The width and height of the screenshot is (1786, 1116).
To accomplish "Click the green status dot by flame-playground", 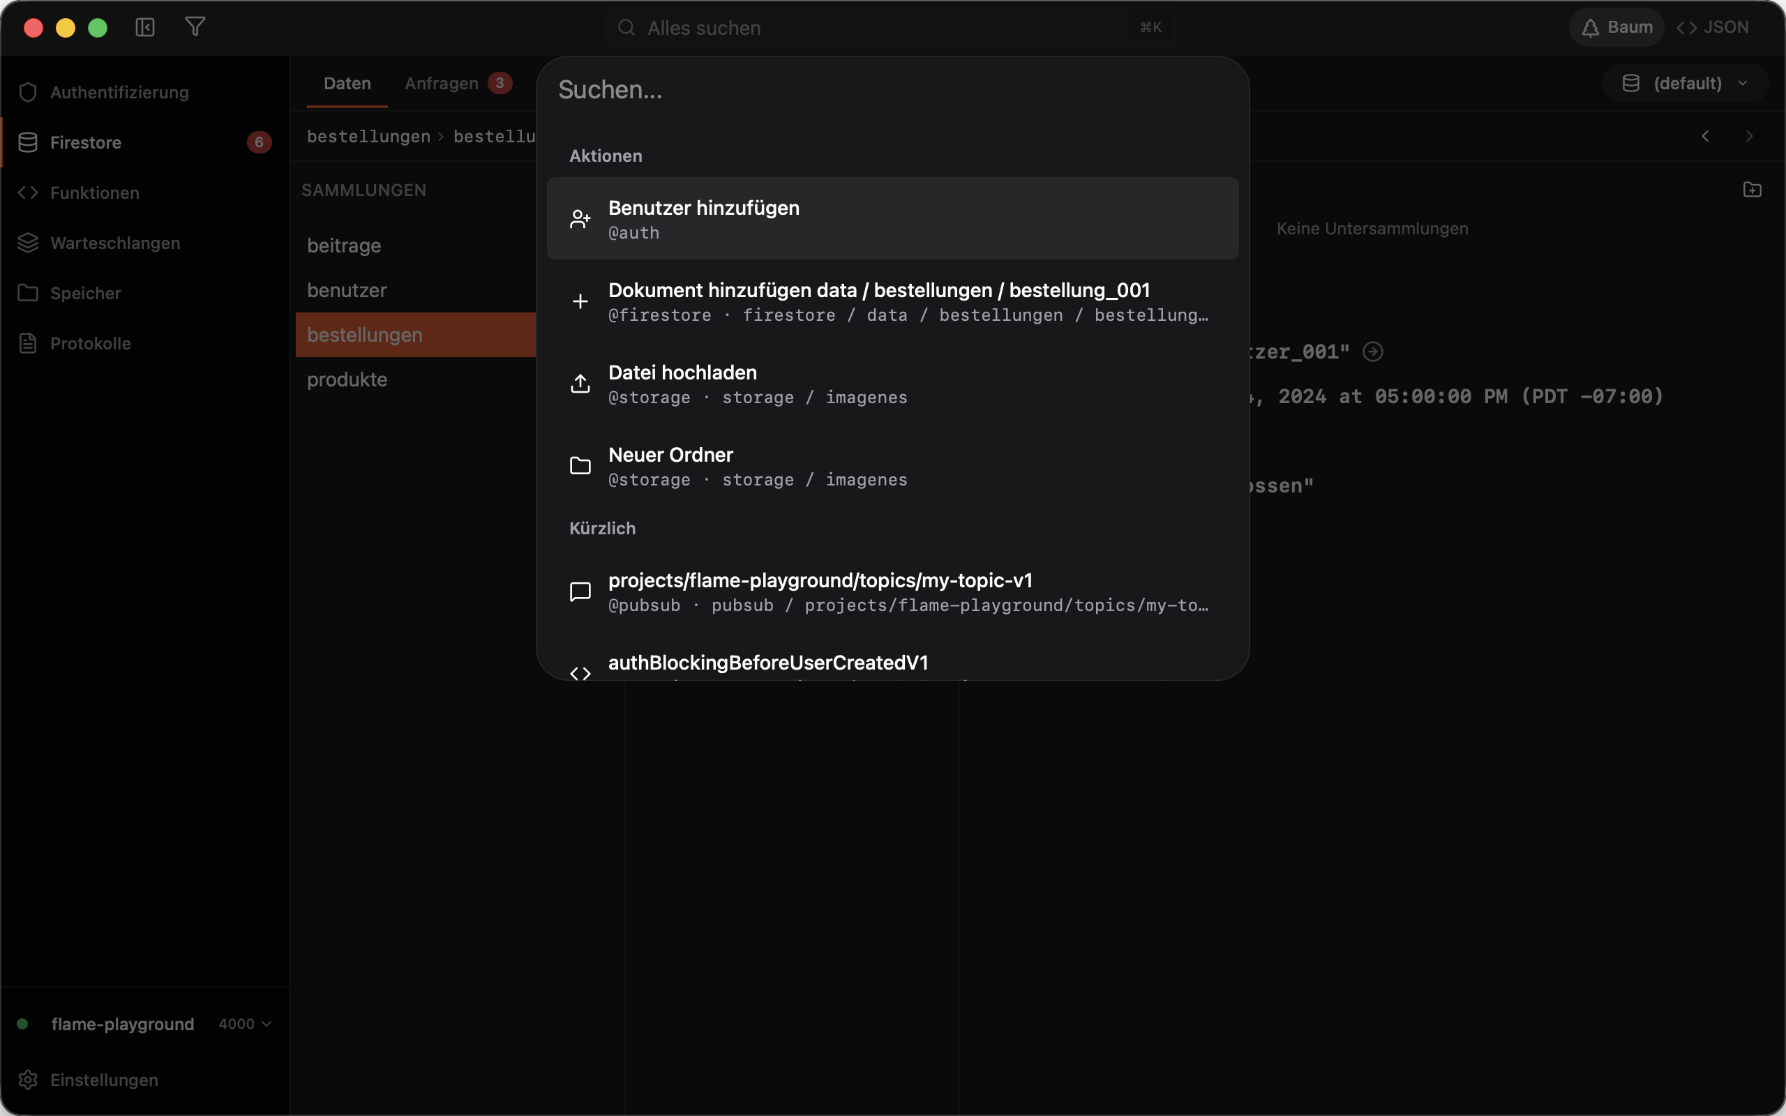I will tap(22, 1024).
